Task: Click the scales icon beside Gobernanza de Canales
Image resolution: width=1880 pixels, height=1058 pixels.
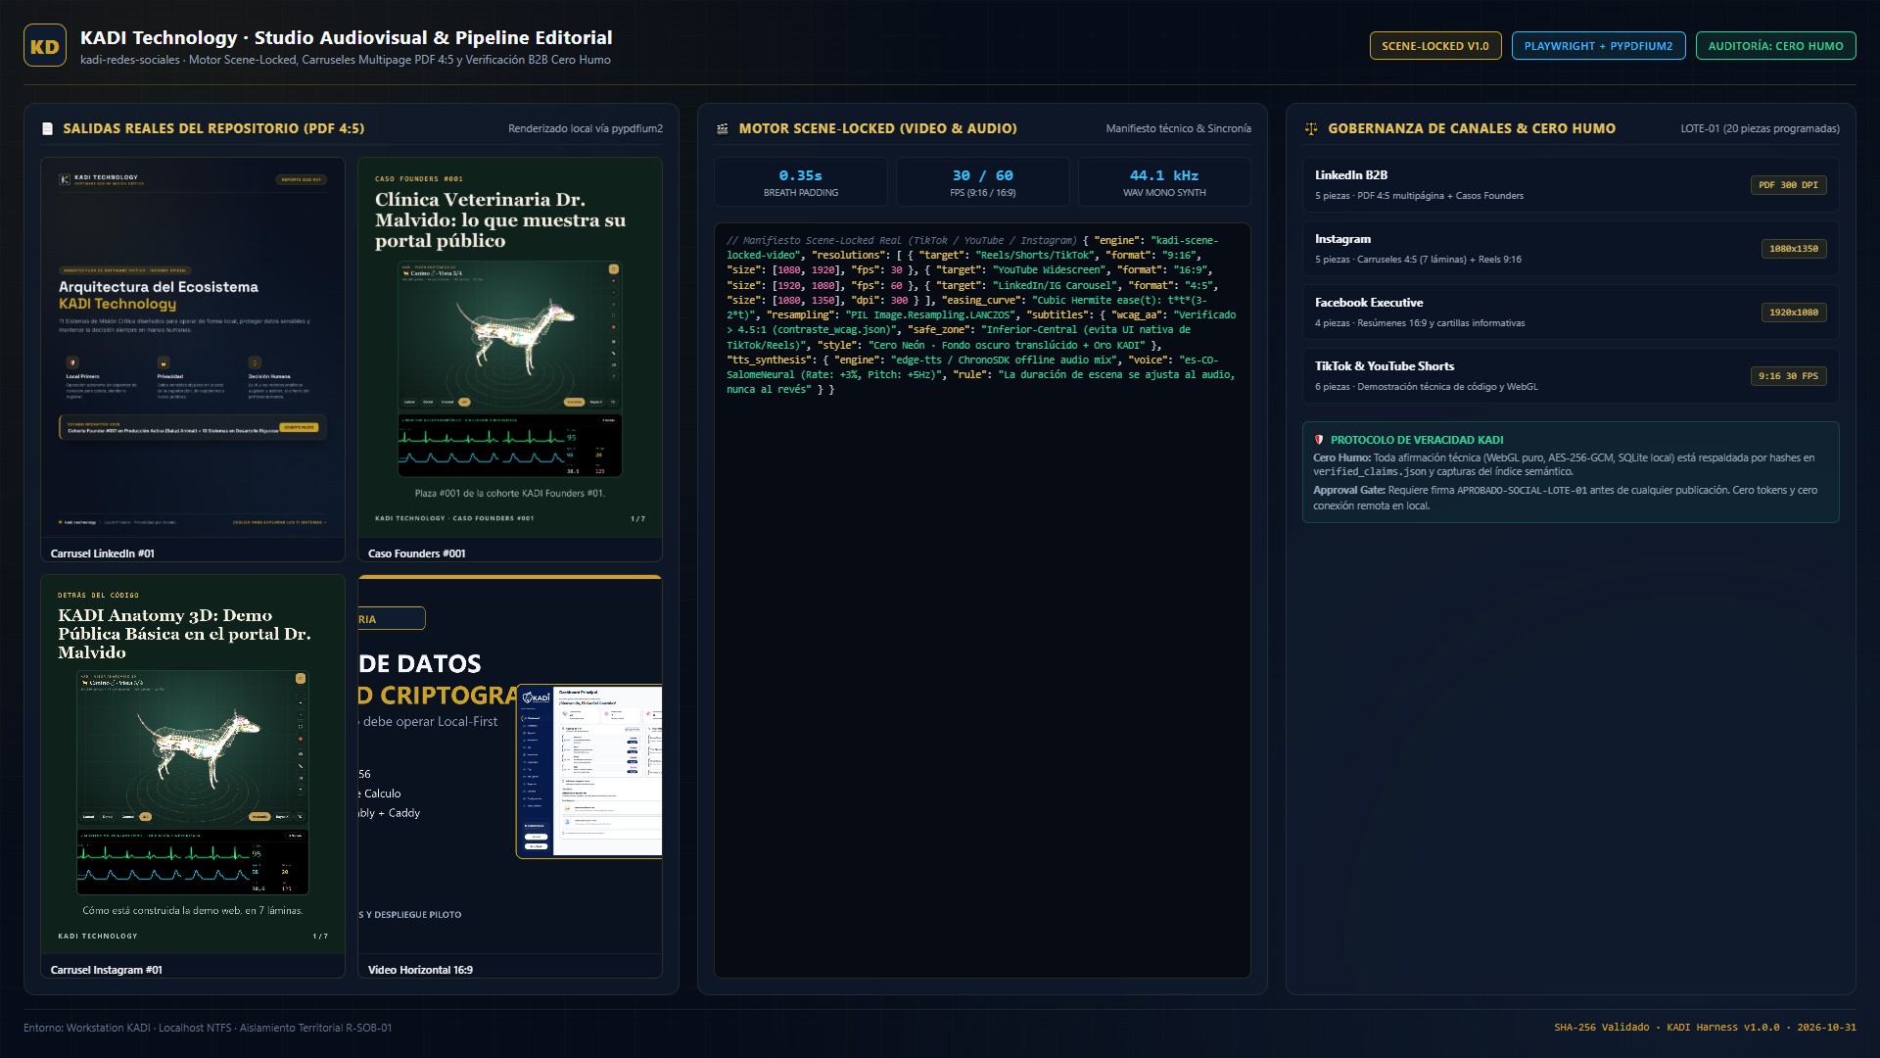Action: pyautogui.click(x=1311, y=128)
